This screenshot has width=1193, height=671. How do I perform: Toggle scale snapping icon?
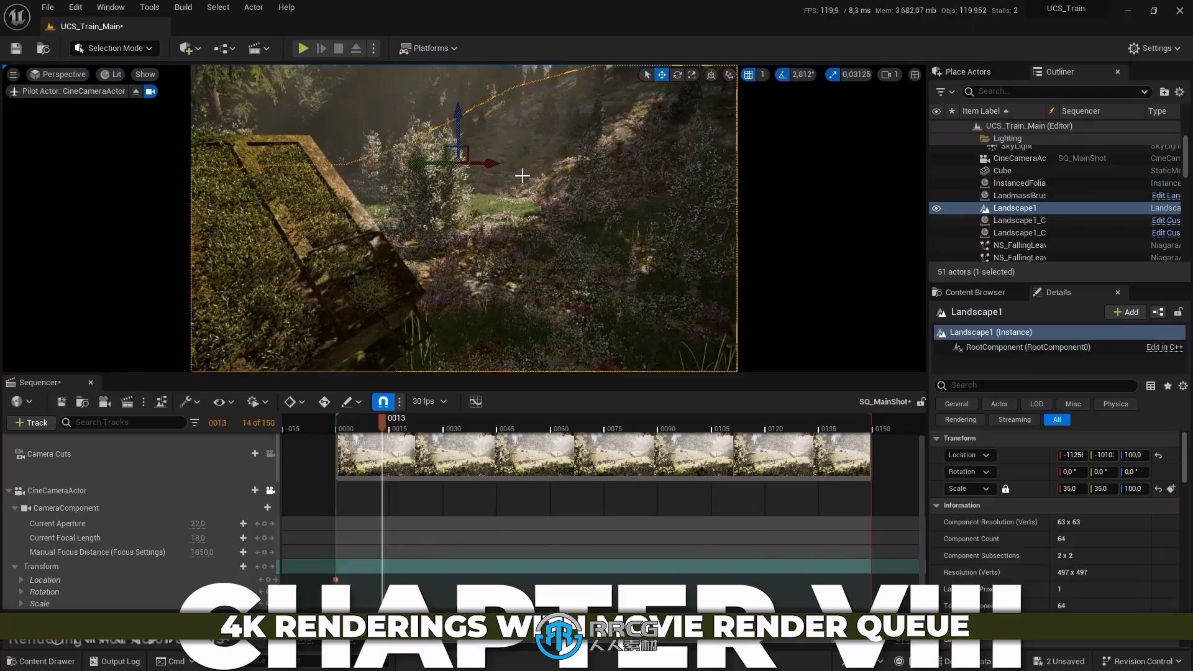[x=832, y=75]
